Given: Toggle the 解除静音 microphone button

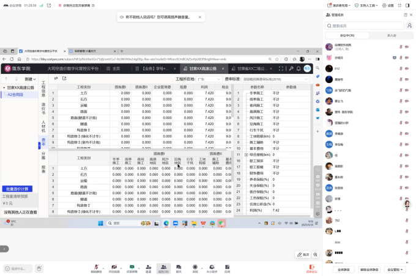Looking at the screenshot, I should click(x=96, y=267).
